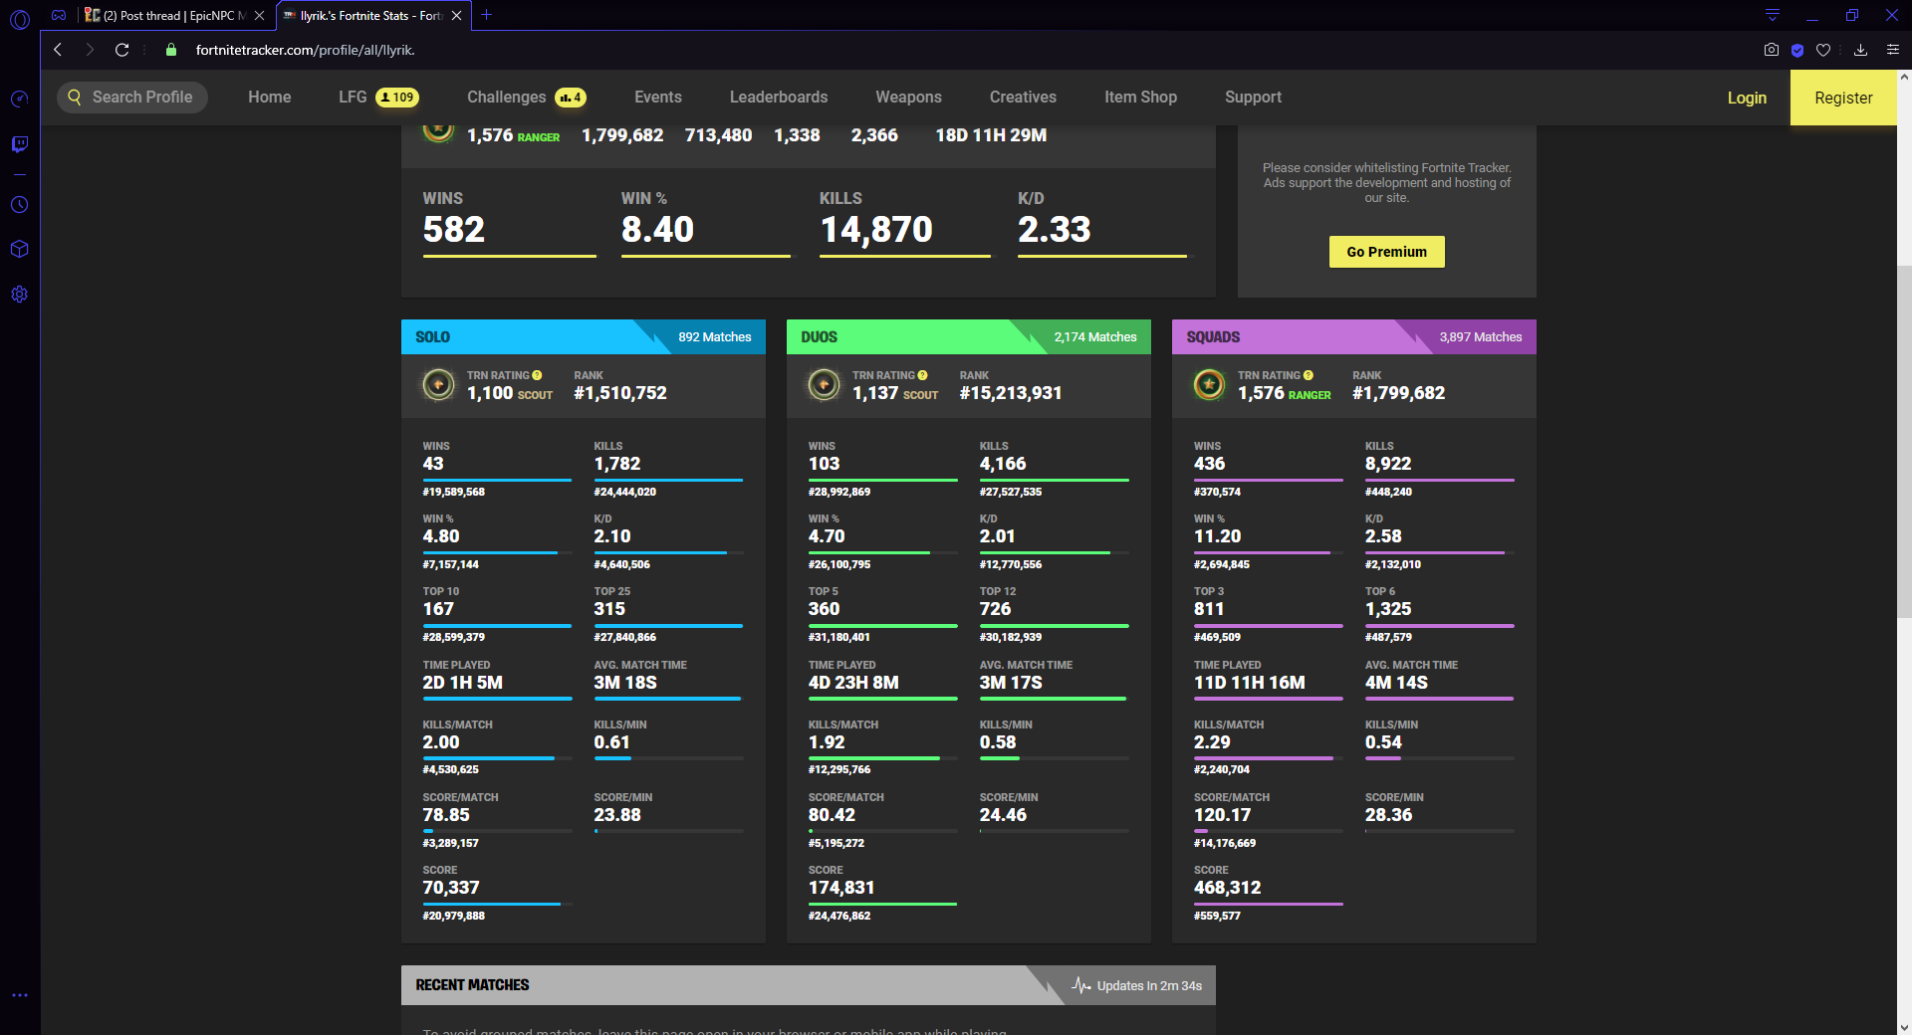The width and height of the screenshot is (1912, 1035).
Task: Click the Duos rank #15,213,931
Action: pos(1011,393)
